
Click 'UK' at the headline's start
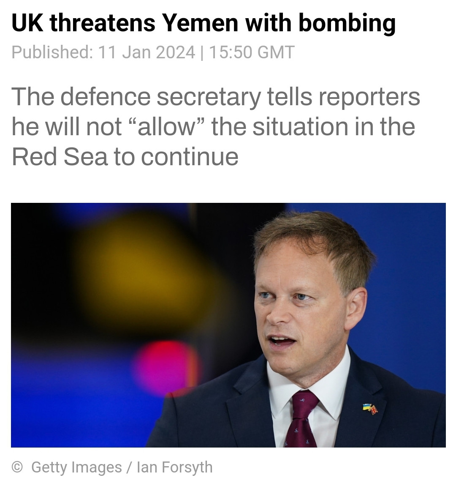click(x=27, y=23)
